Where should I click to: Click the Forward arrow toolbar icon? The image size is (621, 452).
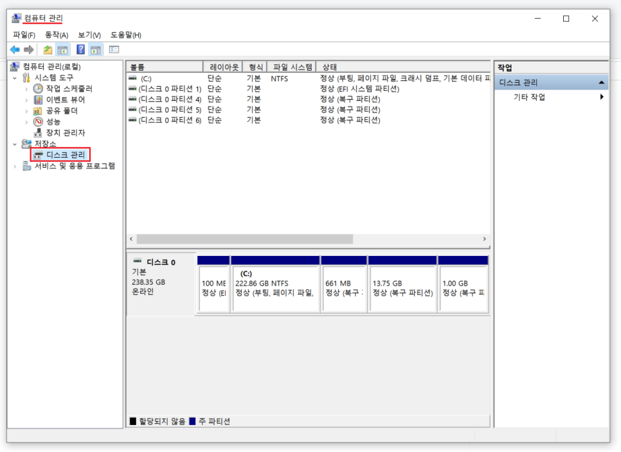(28, 50)
